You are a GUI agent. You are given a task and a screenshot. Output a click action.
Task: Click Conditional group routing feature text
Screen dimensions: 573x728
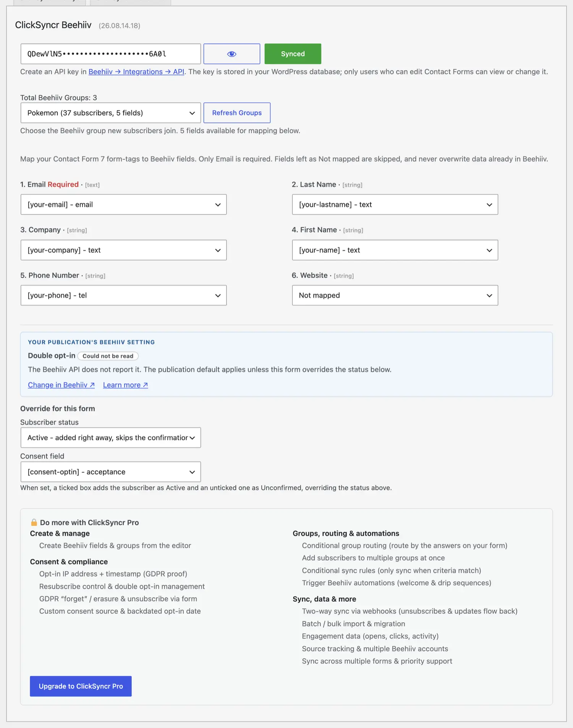pyautogui.click(x=405, y=546)
